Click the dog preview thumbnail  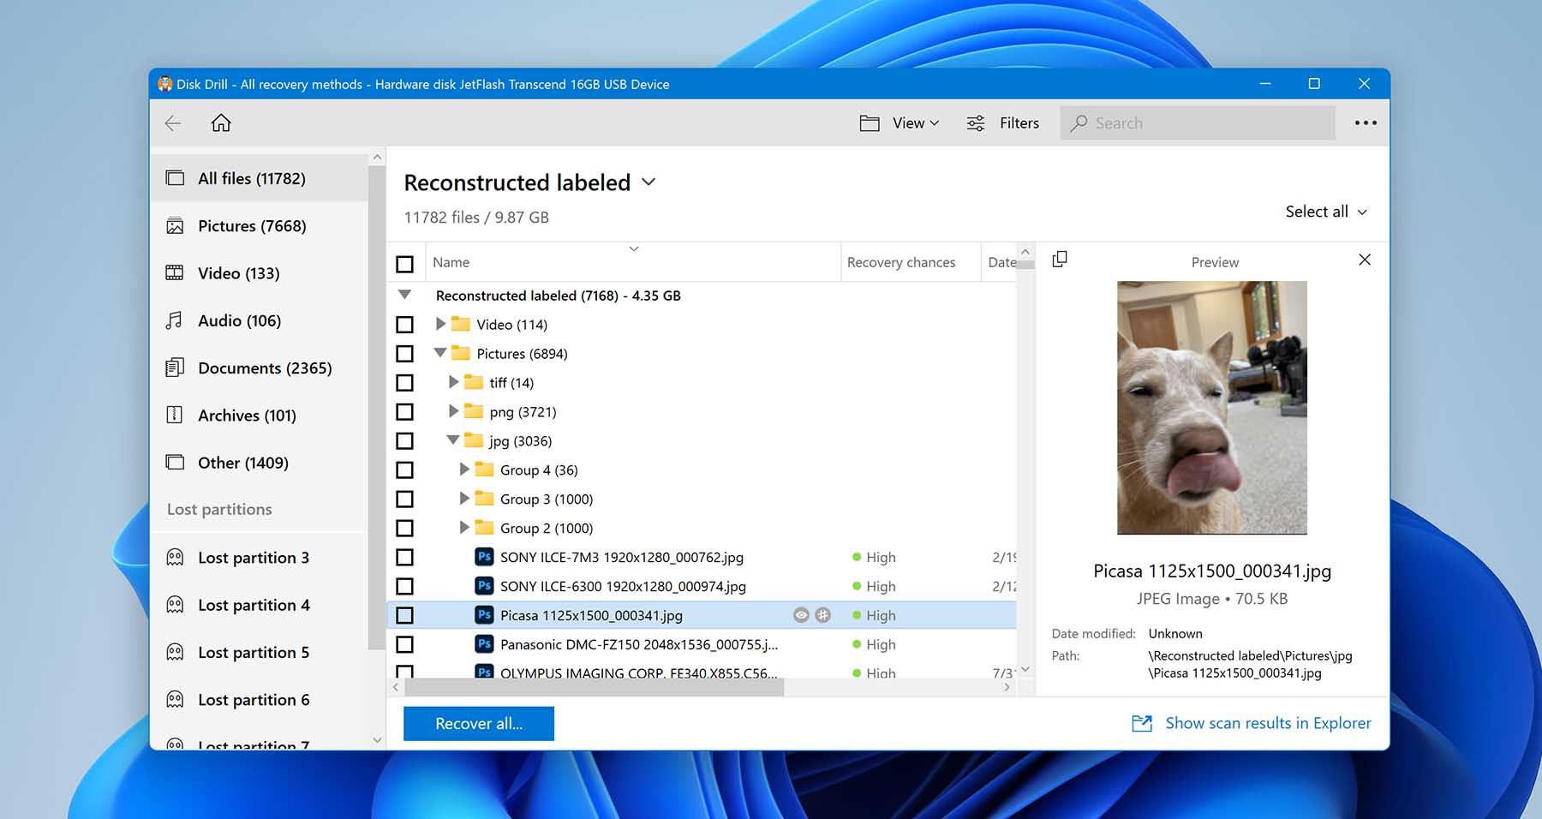click(1212, 408)
